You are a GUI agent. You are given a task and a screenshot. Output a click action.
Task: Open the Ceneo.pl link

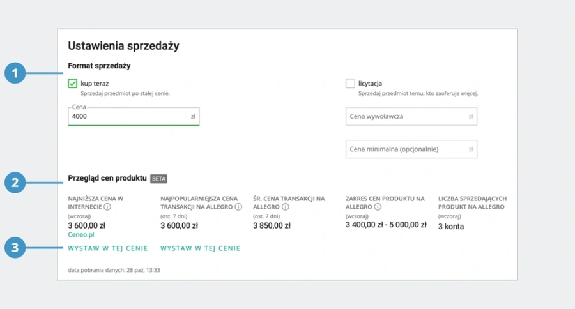tap(81, 234)
